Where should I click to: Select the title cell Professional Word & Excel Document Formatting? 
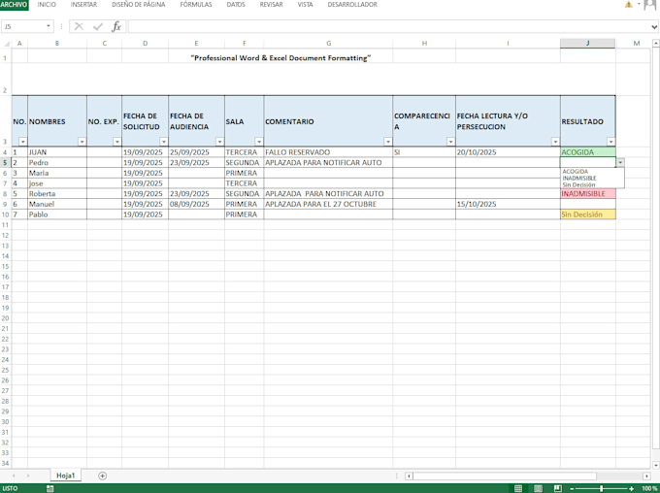click(x=280, y=58)
